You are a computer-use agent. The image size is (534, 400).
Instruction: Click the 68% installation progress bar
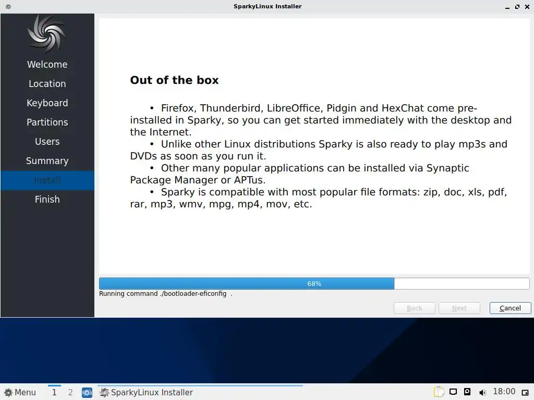point(314,284)
